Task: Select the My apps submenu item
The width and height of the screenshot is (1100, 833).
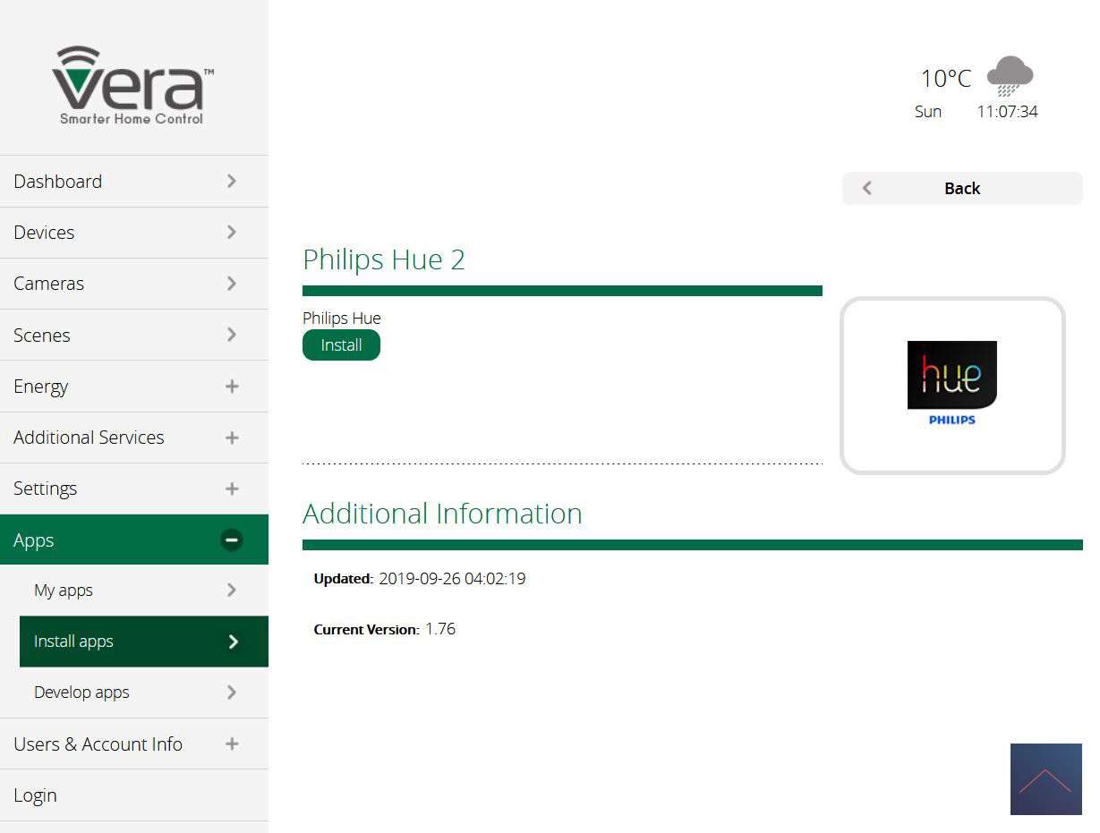Action: [144, 591]
